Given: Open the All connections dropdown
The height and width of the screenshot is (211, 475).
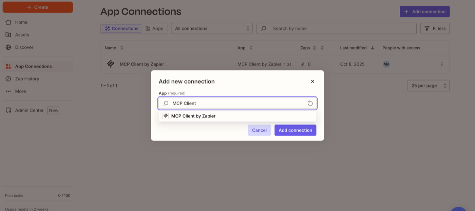Looking at the screenshot, I should tap(212, 28).
